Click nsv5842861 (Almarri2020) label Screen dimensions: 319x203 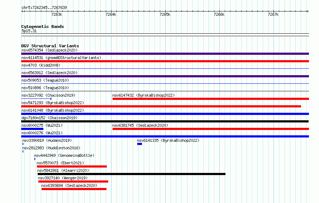63,170
